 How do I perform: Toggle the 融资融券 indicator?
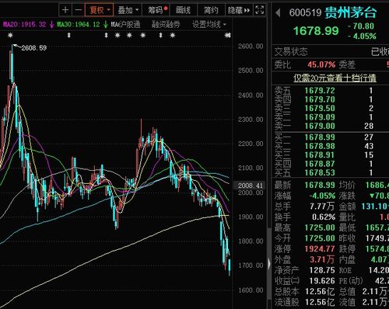(x=166, y=25)
